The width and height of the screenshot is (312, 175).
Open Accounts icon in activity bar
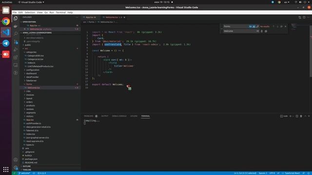pyautogui.click(x=16, y=160)
